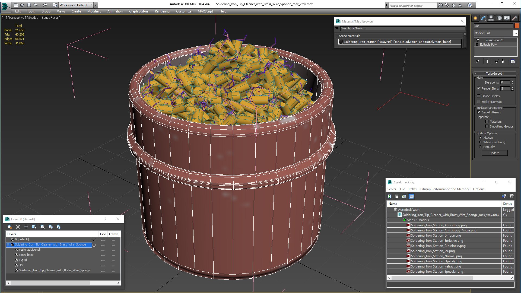Select the When Rendering radio button
The image size is (521, 293).
click(x=480, y=142)
